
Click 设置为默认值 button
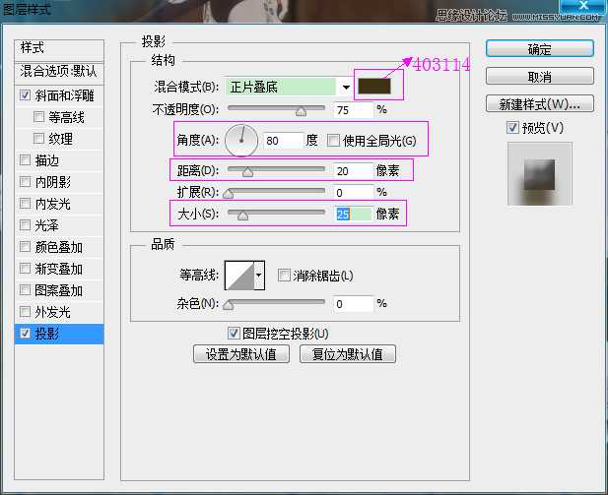pos(241,354)
